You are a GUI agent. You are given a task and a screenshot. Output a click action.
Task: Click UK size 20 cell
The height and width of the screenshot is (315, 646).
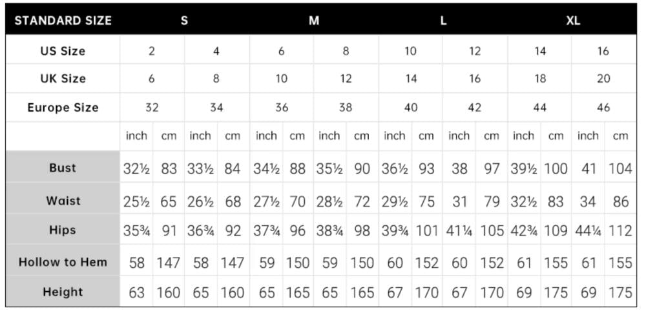pyautogui.click(x=603, y=79)
